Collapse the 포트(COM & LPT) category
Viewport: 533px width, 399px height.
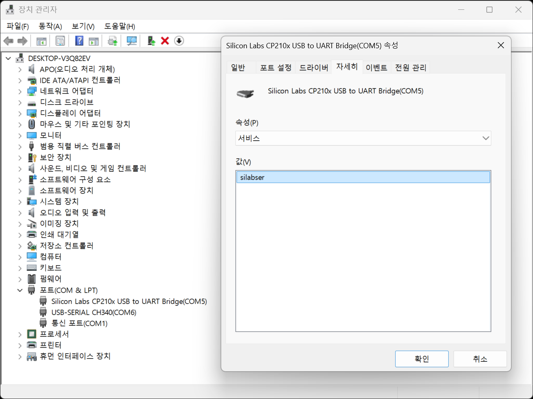[20, 290]
